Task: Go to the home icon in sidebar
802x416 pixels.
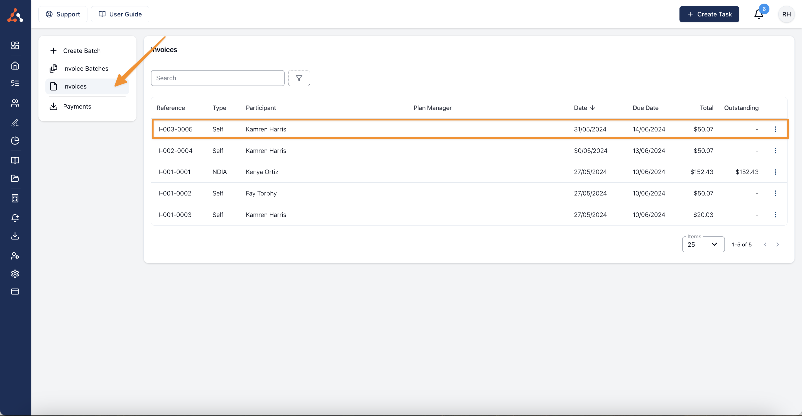Action: (x=15, y=65)
